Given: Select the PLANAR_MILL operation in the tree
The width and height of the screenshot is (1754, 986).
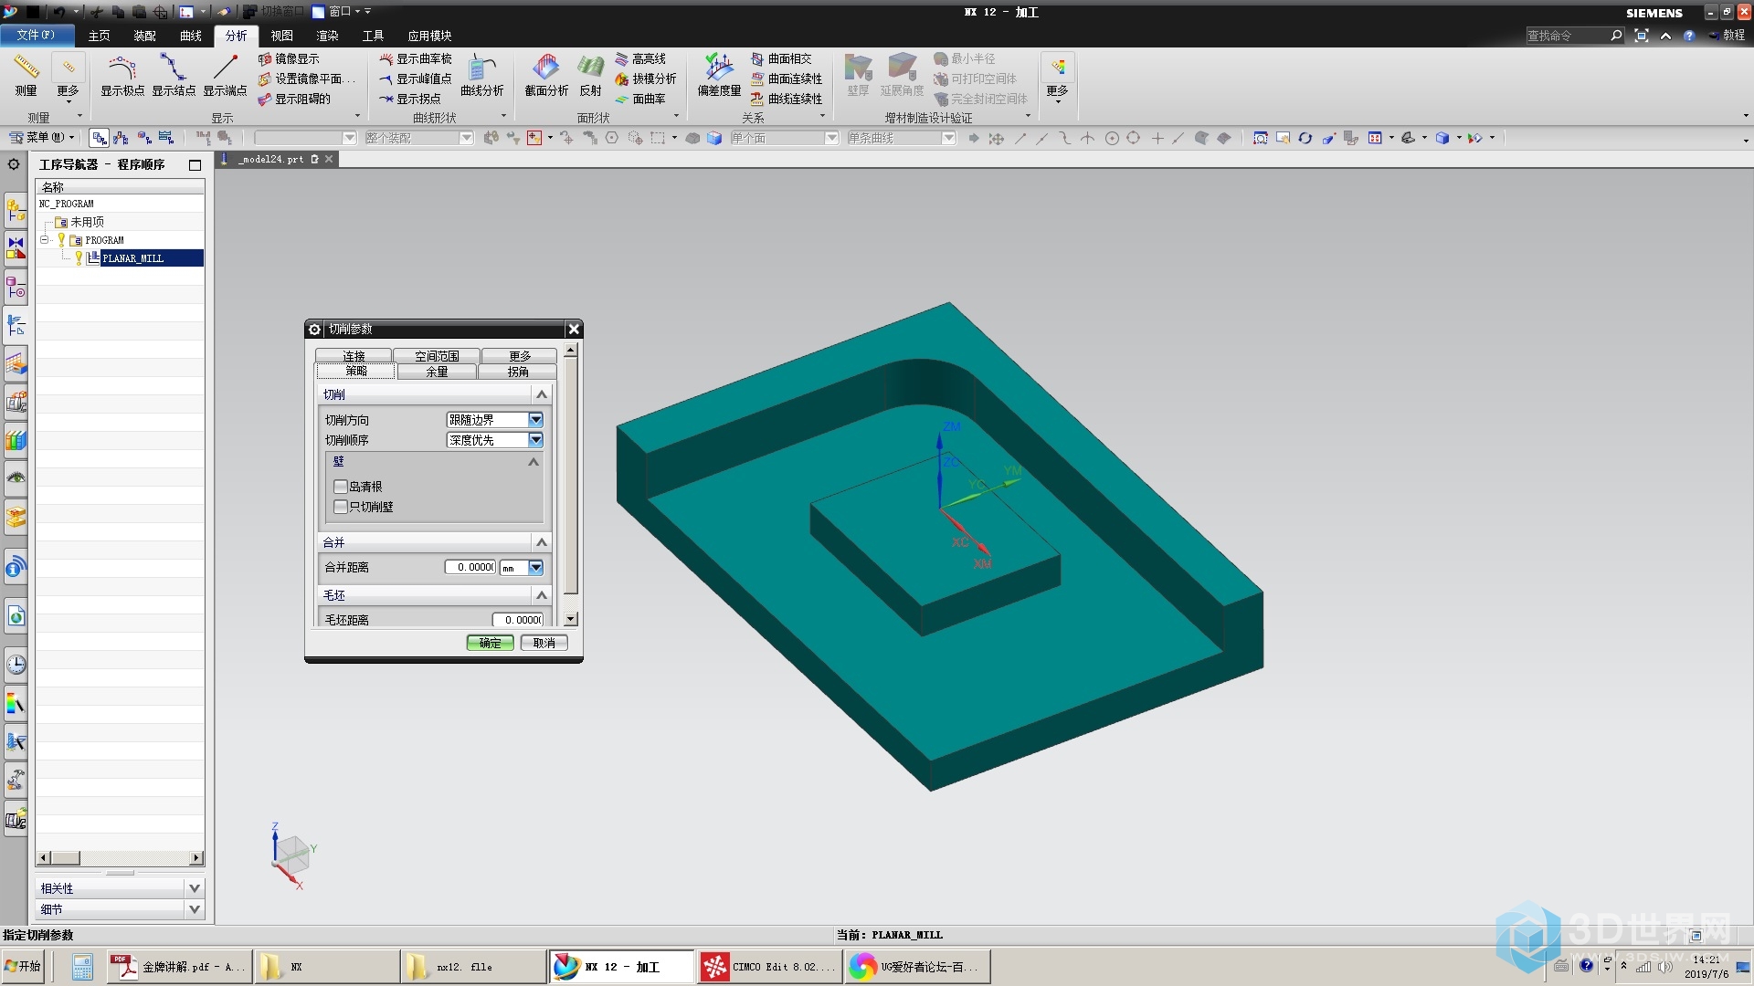Looking at the screenshot, I should tap(133, 258).
